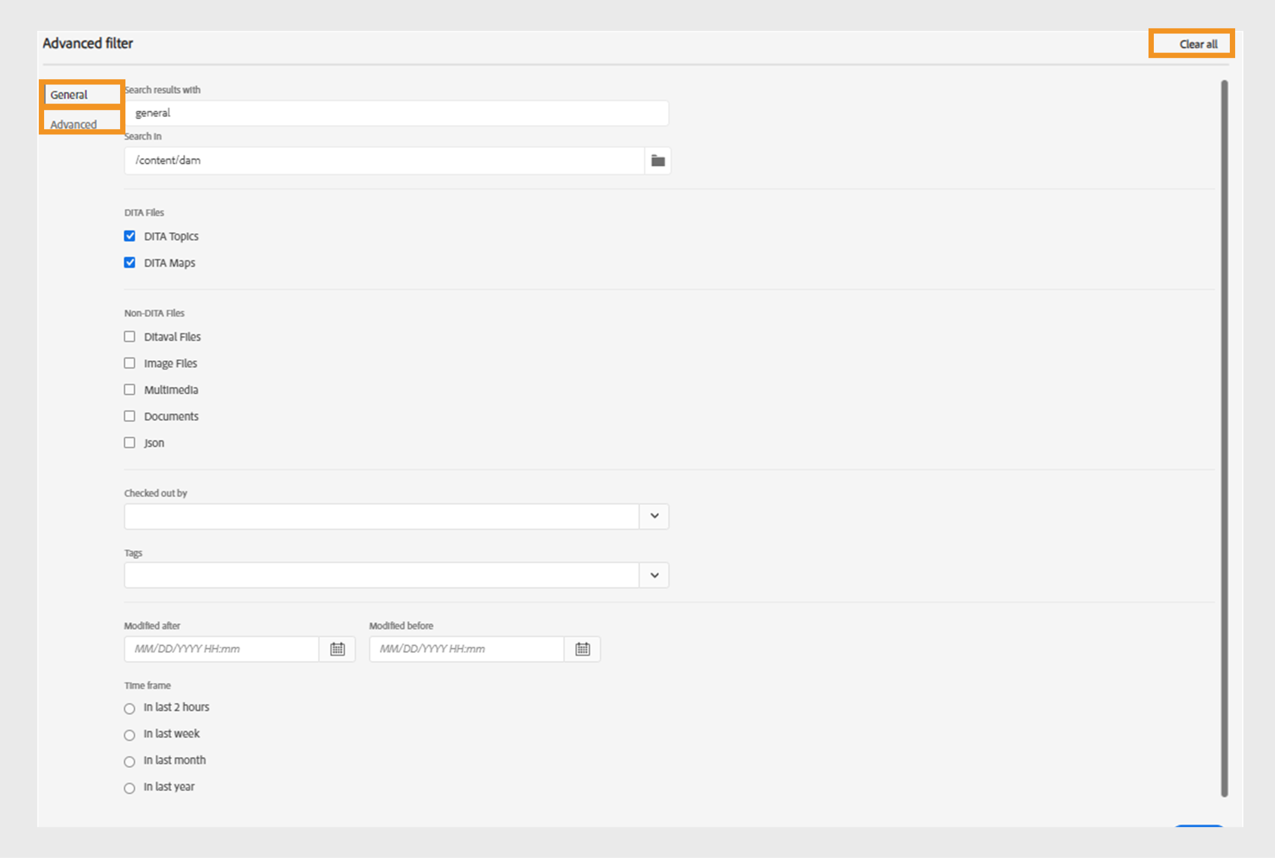Image resolution: width=1275 pixels, height=858 pixels.
Task: Select the Advanced tab
Action: tap(75, 123)
